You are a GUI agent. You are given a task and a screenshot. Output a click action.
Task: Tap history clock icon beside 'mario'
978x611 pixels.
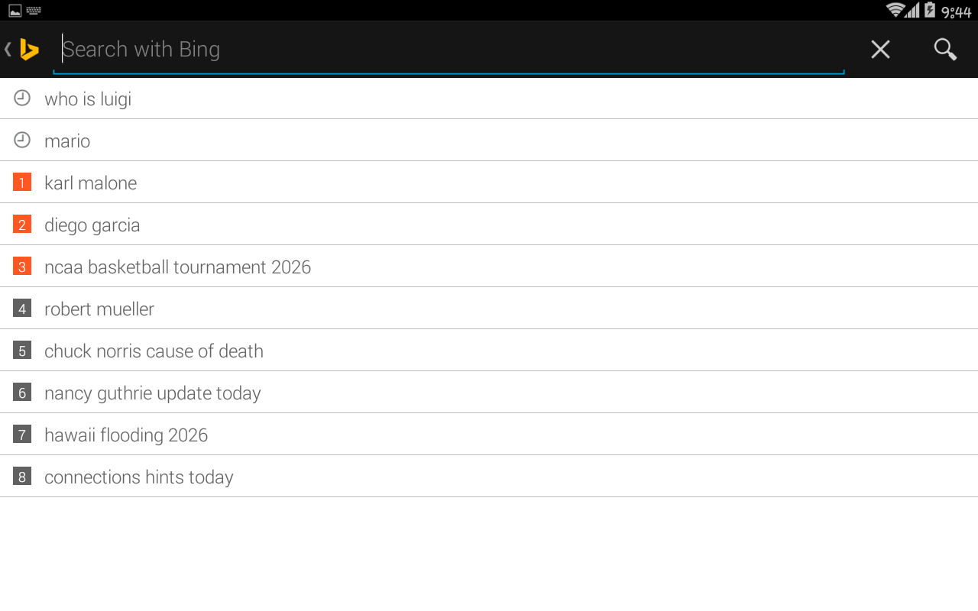coord(22,141)
